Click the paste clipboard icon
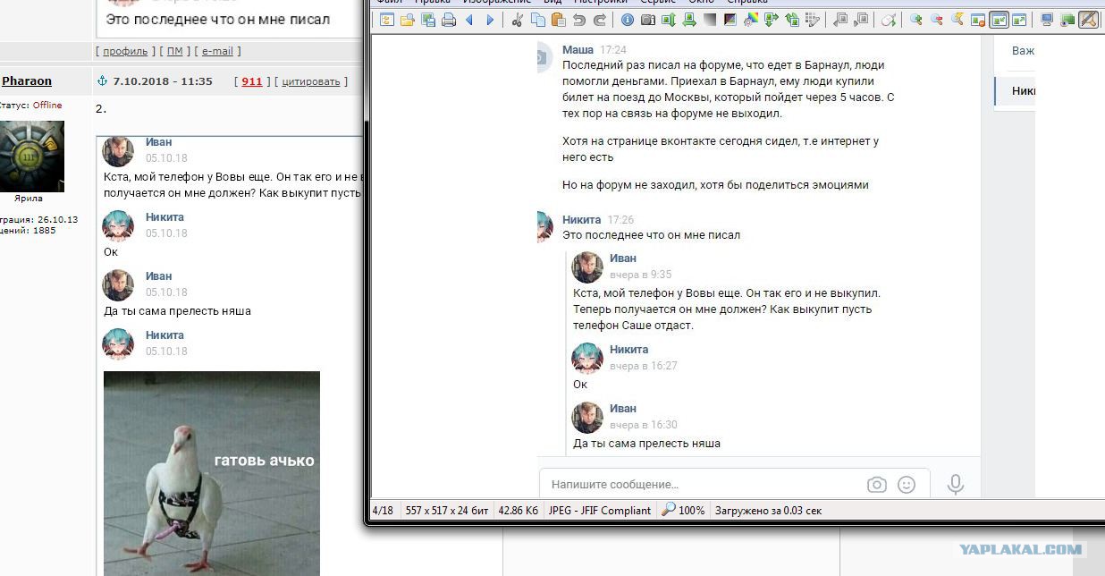 (x=558, y=19)
